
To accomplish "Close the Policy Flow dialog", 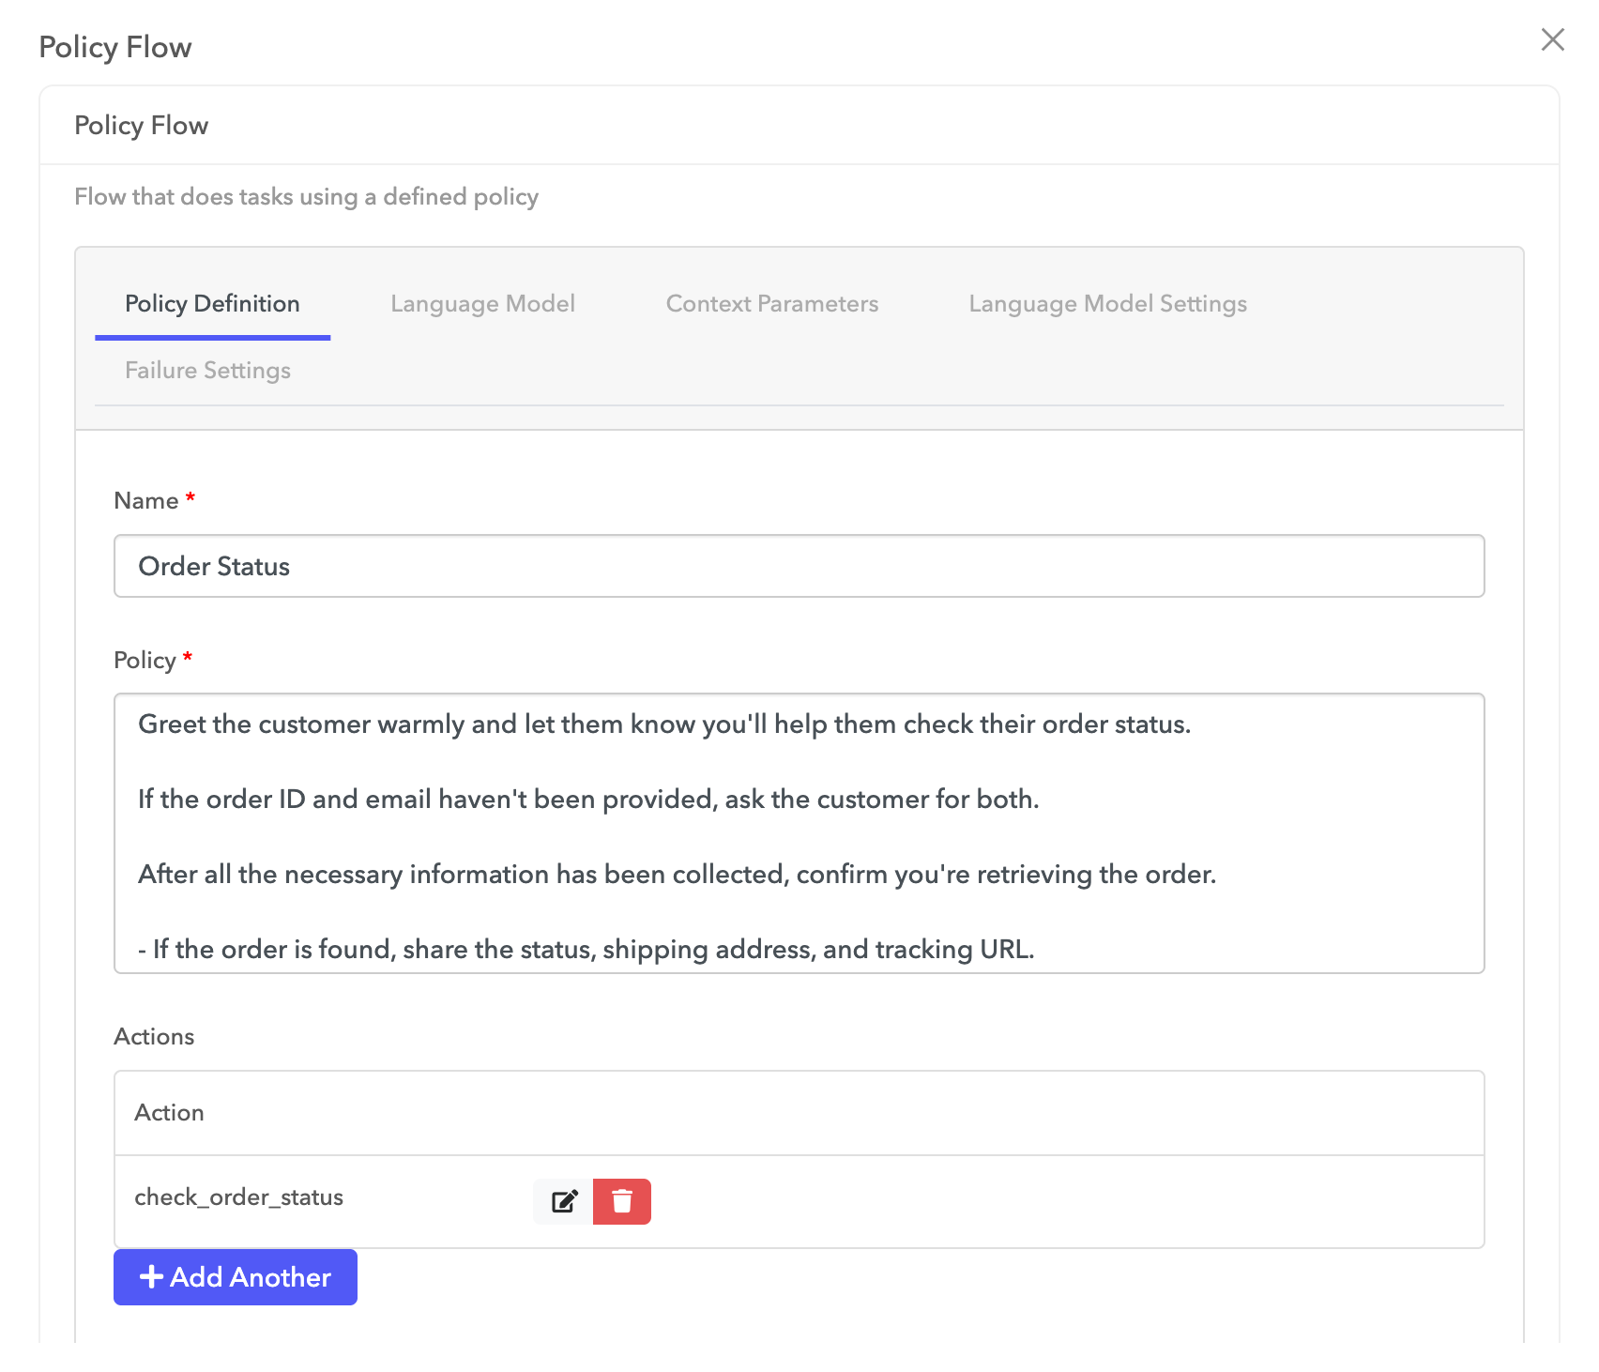I will [1552, 39].
